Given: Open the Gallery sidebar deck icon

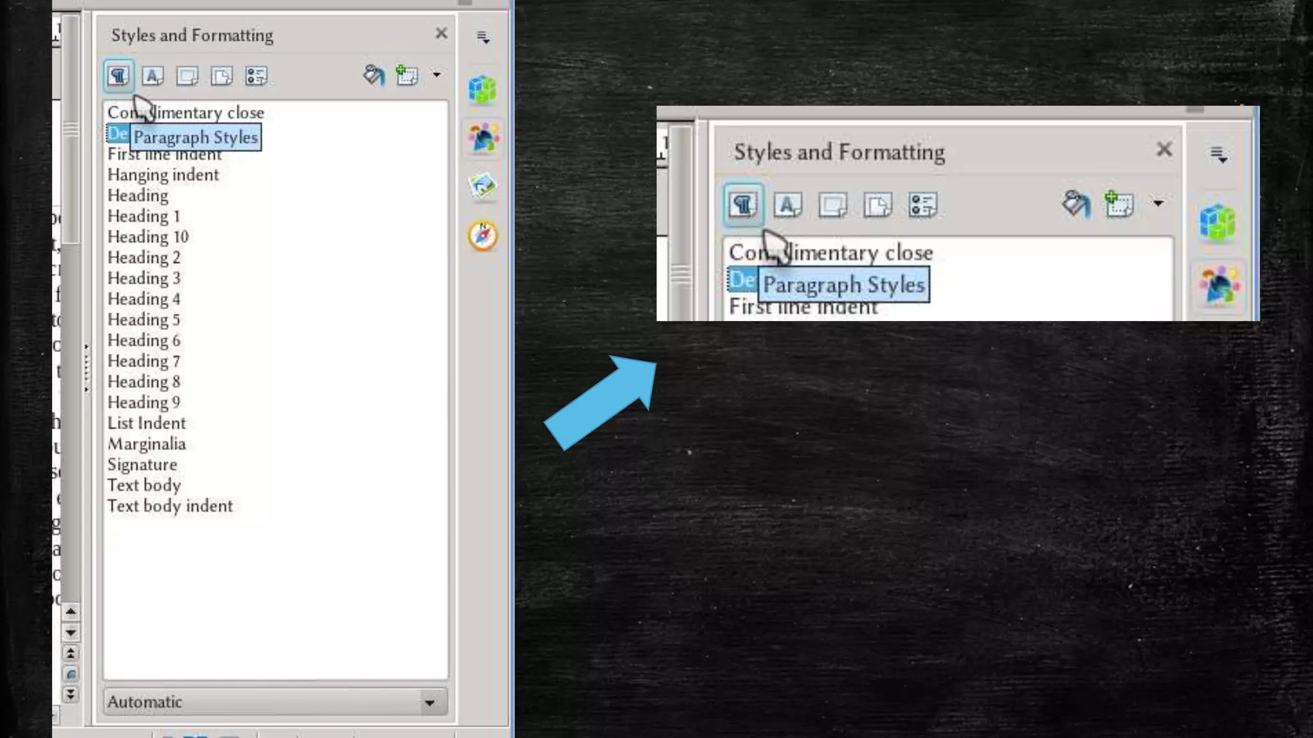Looking at the screenshot, I should [x=483, y=186].
